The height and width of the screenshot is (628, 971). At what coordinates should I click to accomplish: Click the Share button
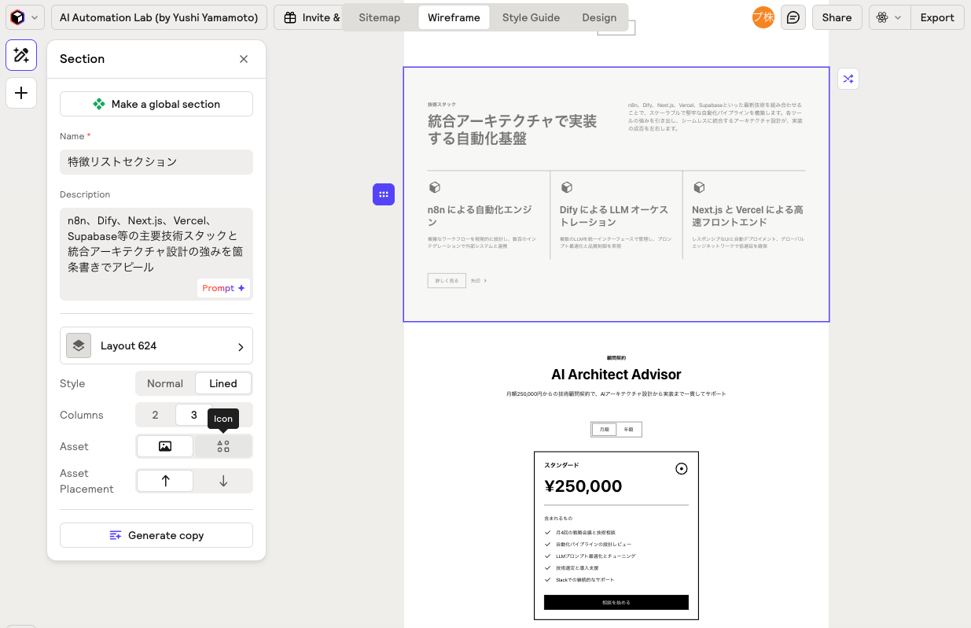pyautogui.click(x=837, y=17)
